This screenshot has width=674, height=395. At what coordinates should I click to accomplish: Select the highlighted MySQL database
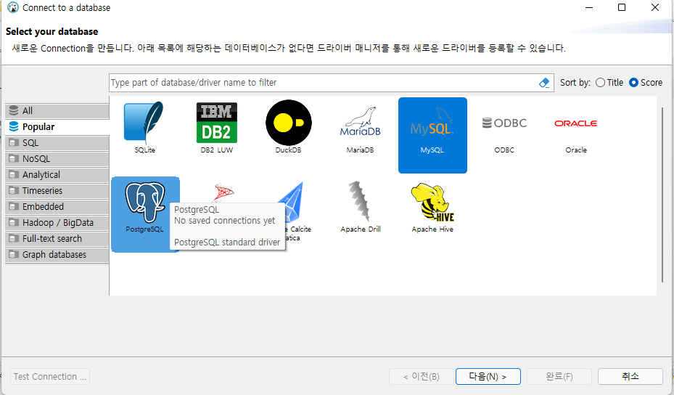click(432, 135)
